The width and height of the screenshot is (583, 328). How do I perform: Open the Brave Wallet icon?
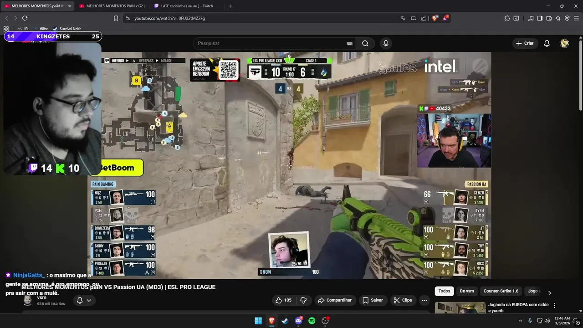[549, 18]
